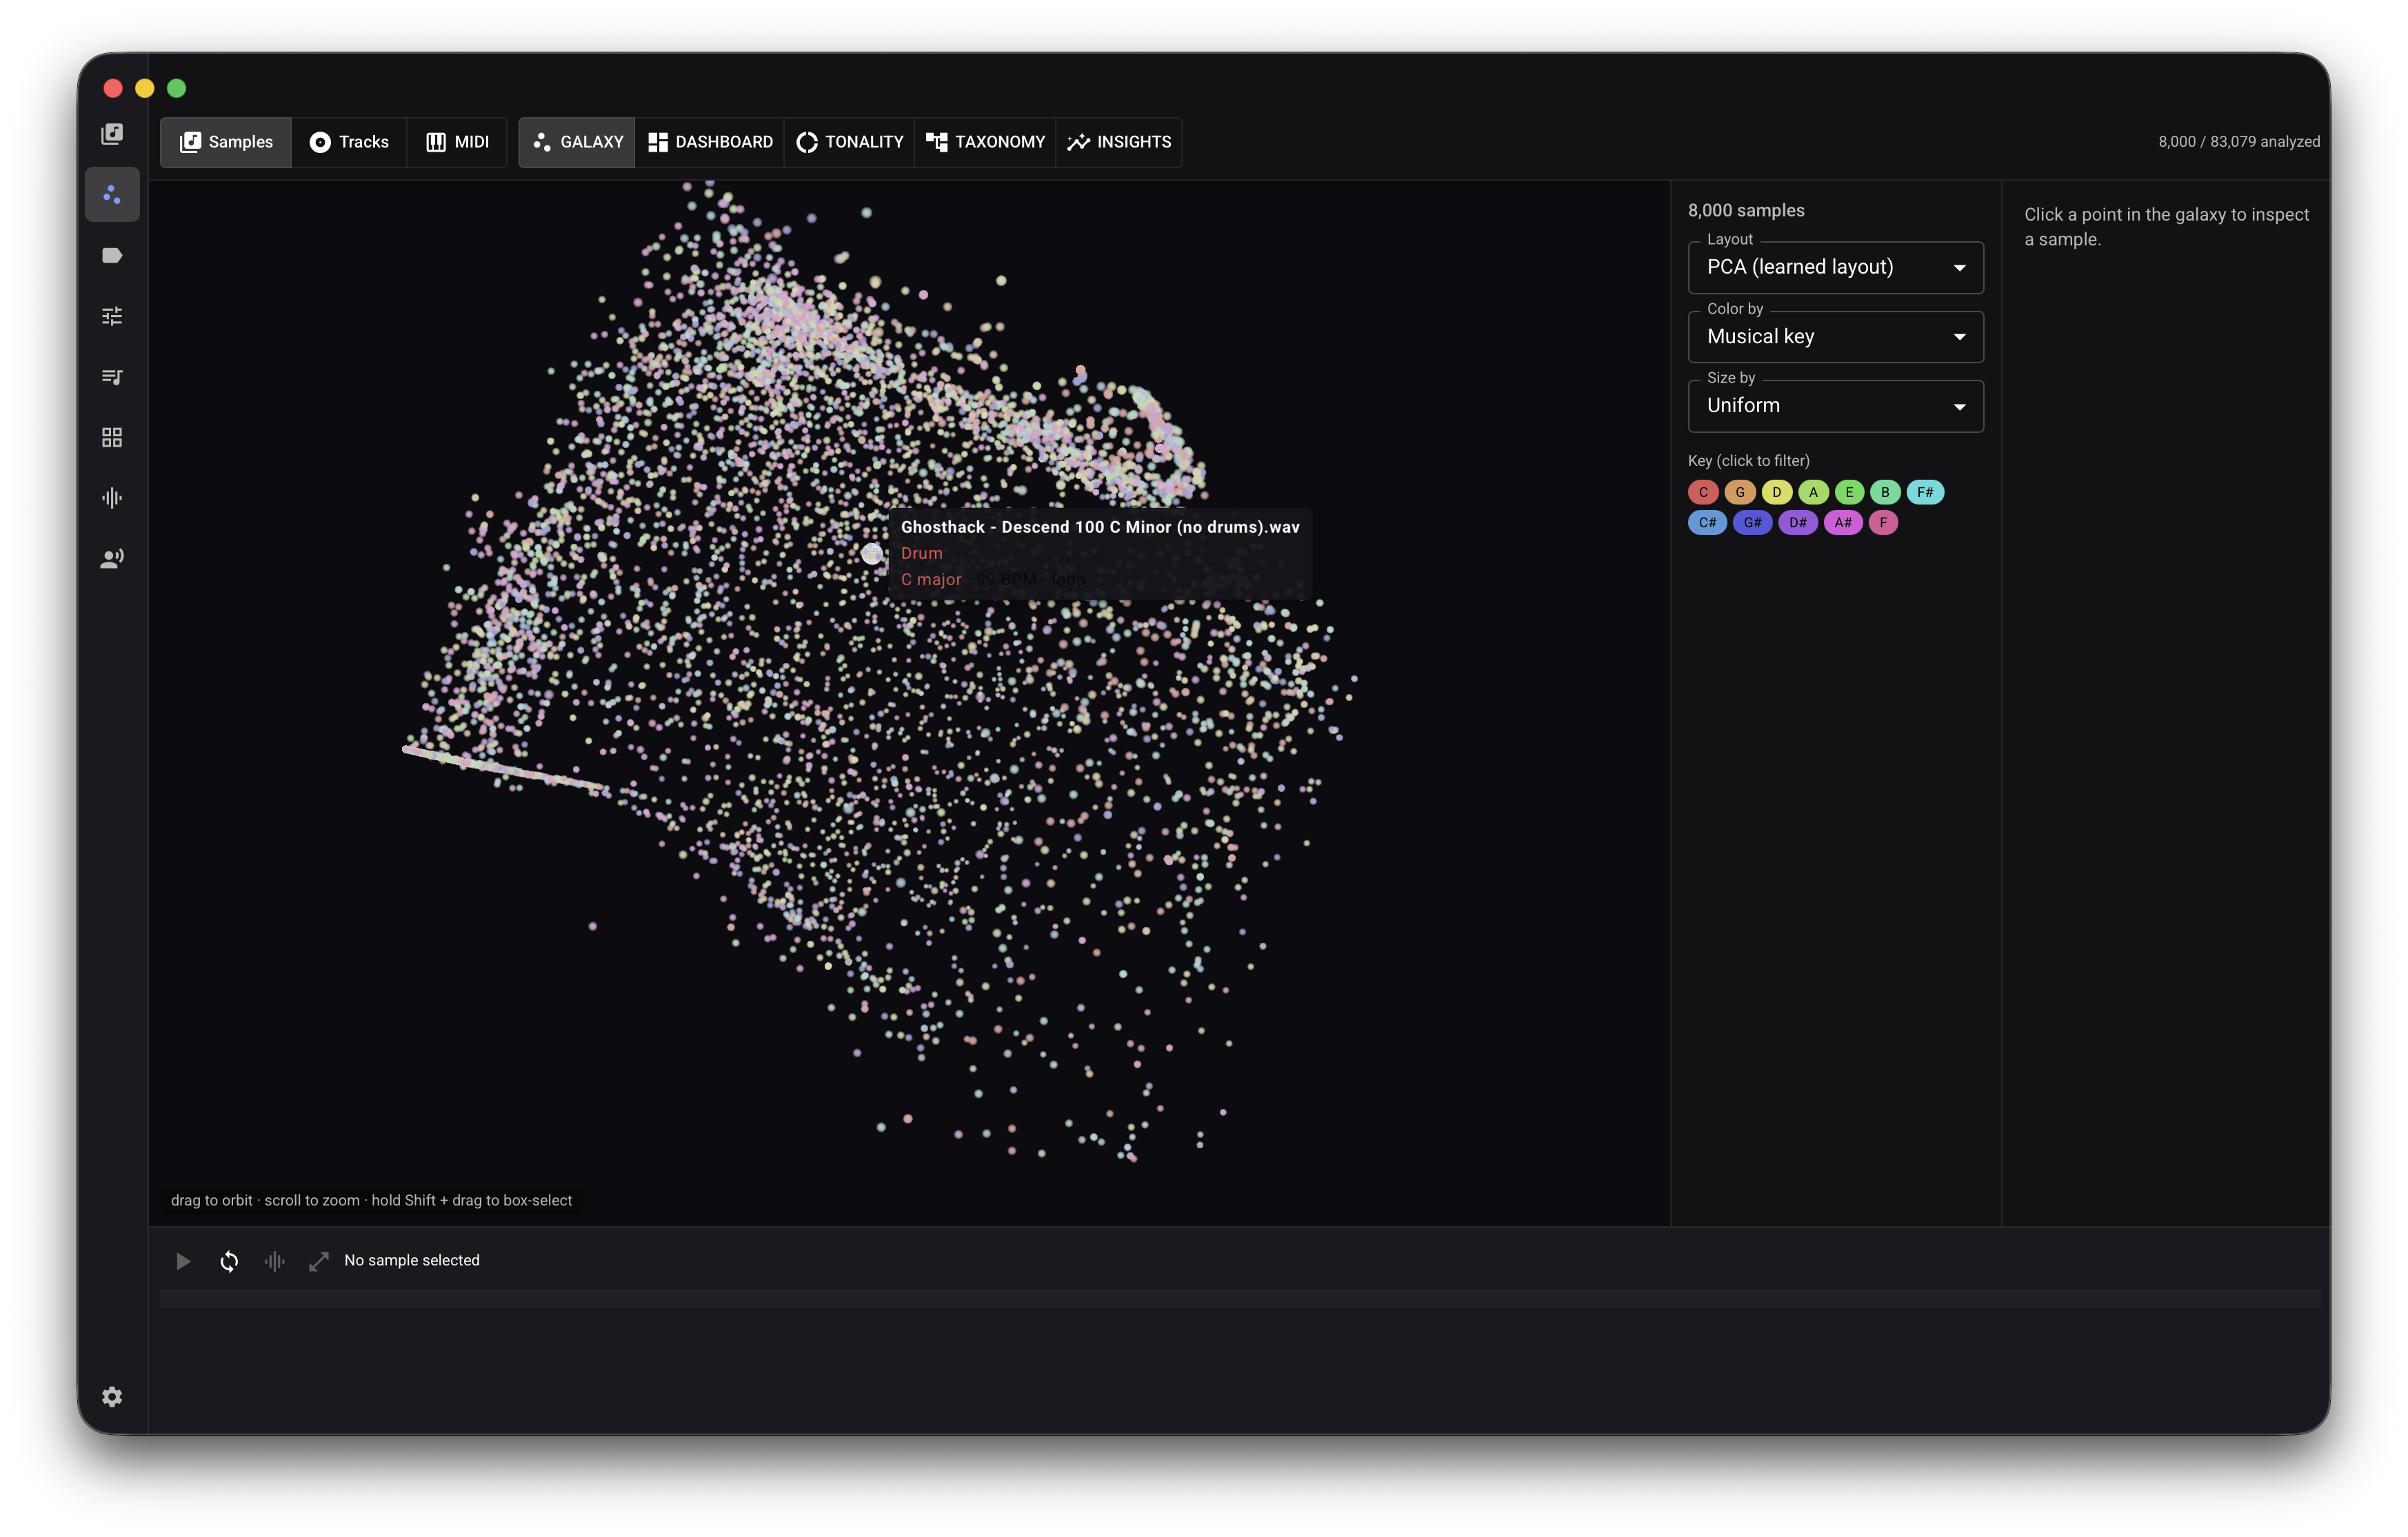Image resolution: width=2408 pixels, height=1537 pixels.
Task: Click the '8,000 samples' count label
Action: 1746,211
